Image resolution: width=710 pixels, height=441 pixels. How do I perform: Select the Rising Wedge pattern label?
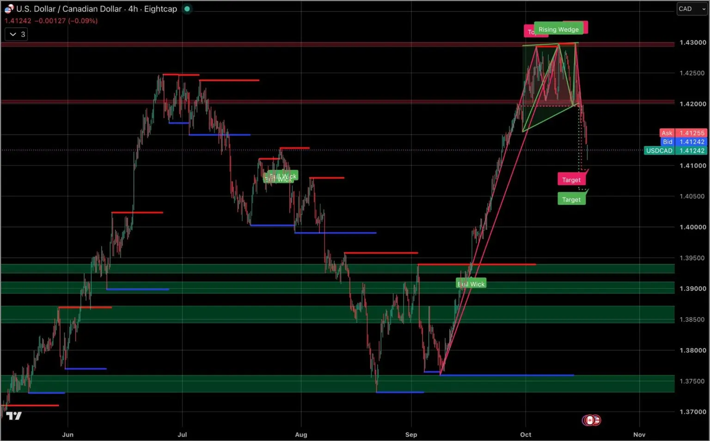pyautogui.click(x=558, y=30)
